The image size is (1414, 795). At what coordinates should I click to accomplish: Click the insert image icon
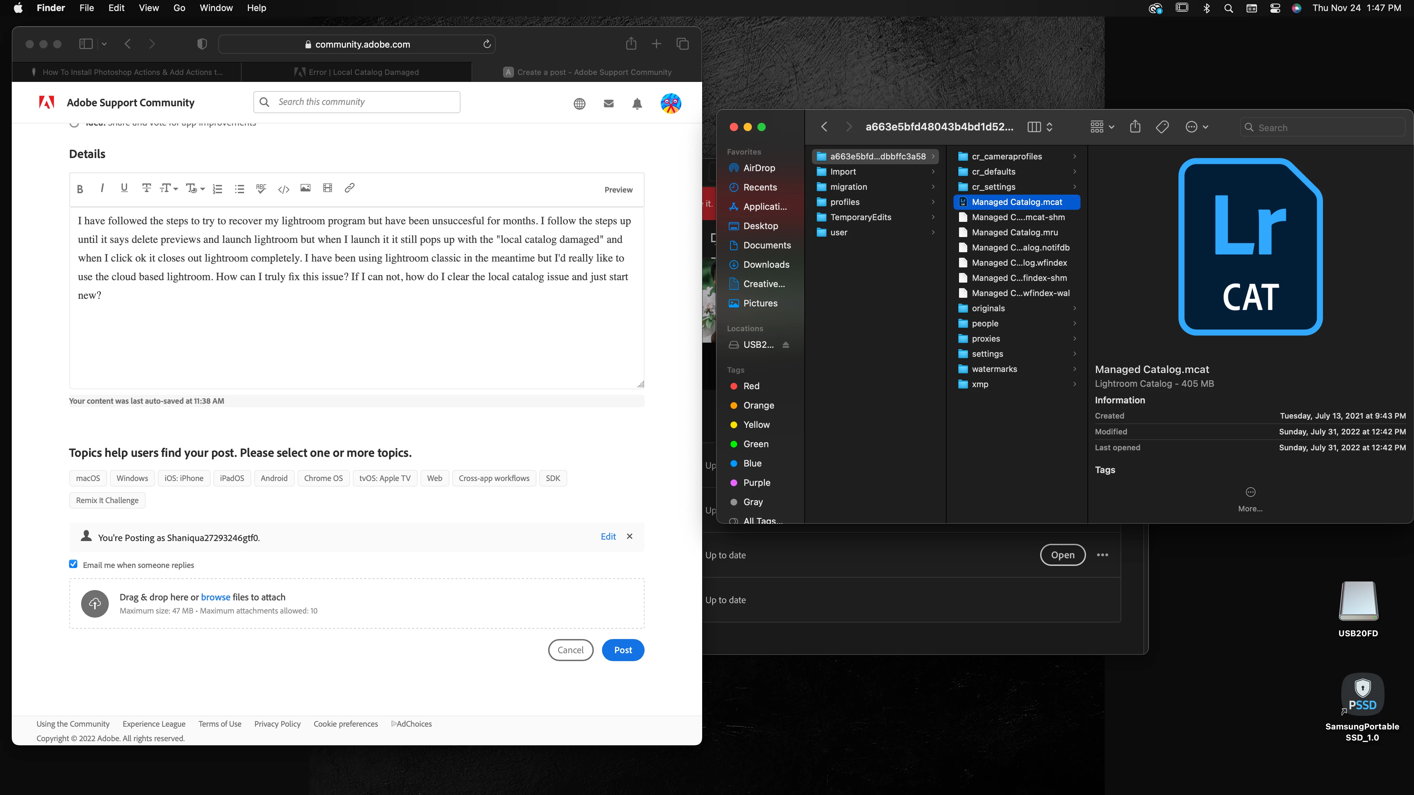(305, 188)
